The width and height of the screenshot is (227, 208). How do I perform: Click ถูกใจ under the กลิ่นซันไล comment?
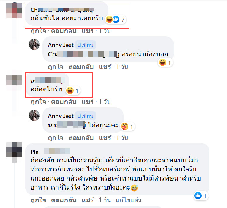(x=38, y=31)
